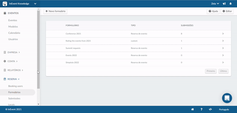Screen dimensions: 237x113
Task: Click the sidebar scrollbar up arrow
Action: pos(39,9)
